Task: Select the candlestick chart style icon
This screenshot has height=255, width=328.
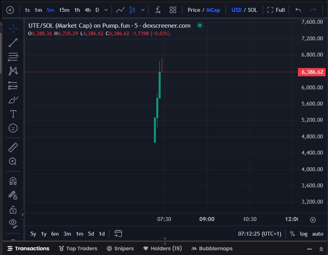Action: click(132, 10)
